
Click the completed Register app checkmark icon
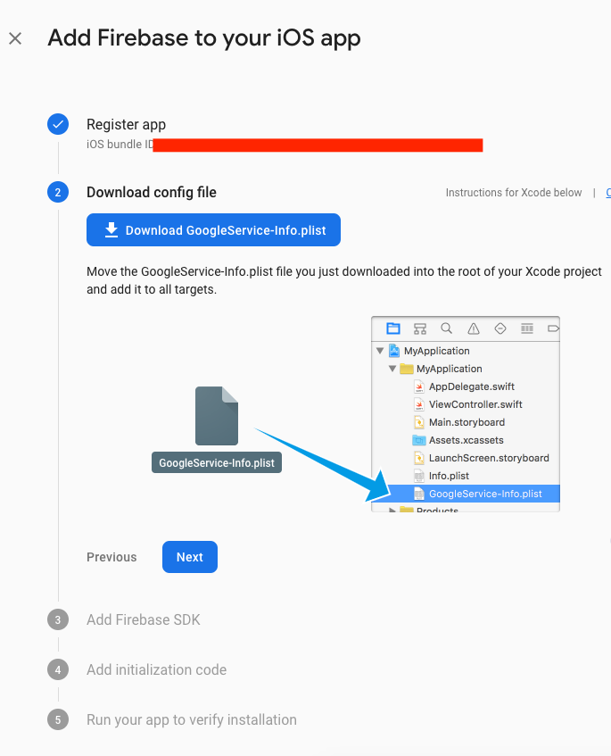(58, 124)
